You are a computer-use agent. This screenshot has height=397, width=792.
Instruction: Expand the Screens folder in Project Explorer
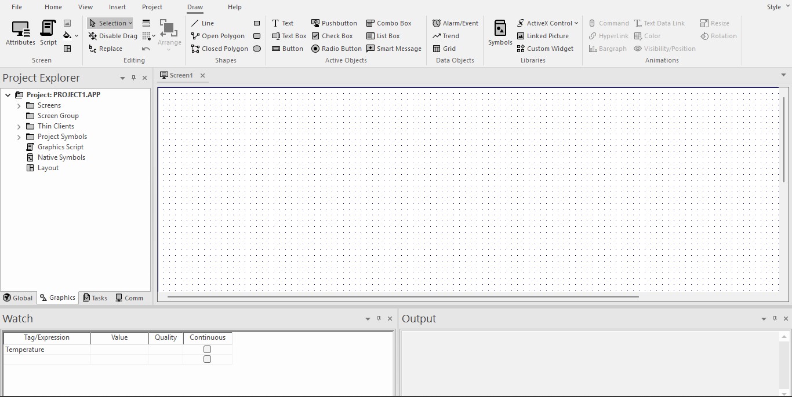pyautogui.click(x=19, y=105)
